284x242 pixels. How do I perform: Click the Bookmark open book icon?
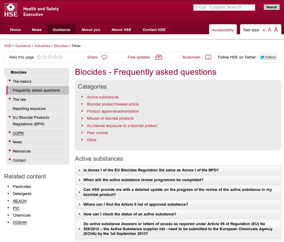click(x=208, y=57)
